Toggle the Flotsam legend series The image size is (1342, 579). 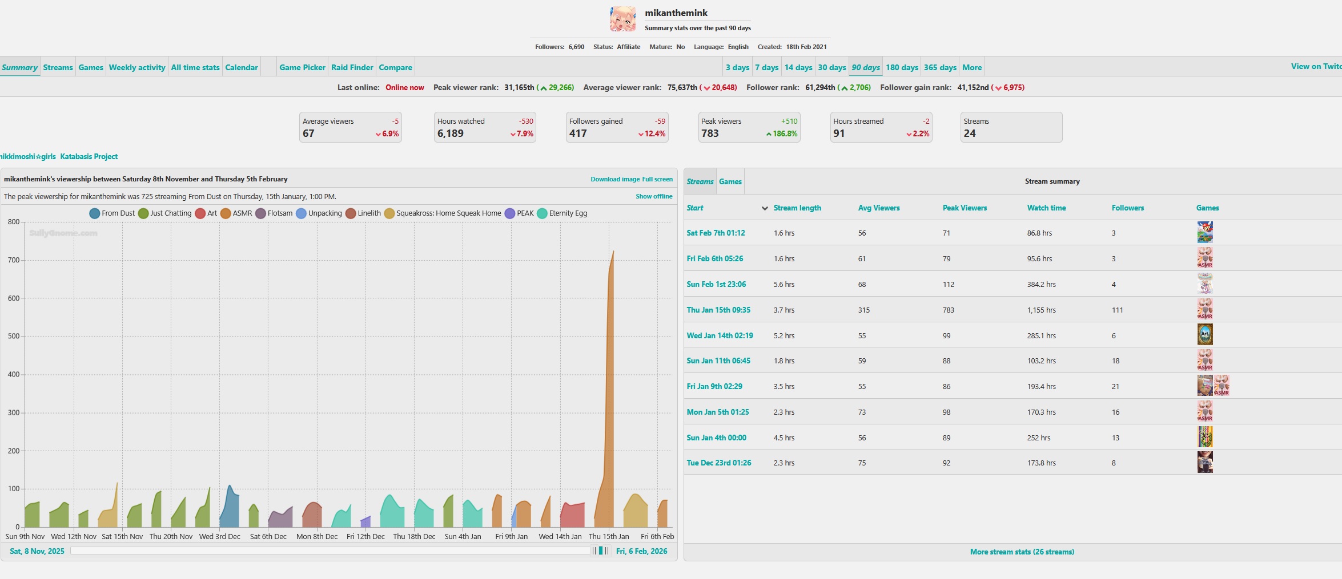tap(274, 213)
